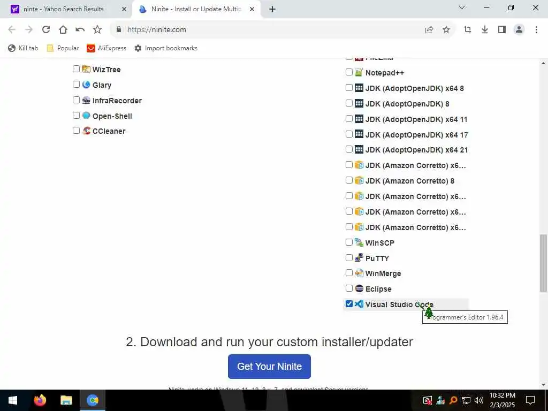
Task: Click the browser forward arrow
Action: click(29, 30)
